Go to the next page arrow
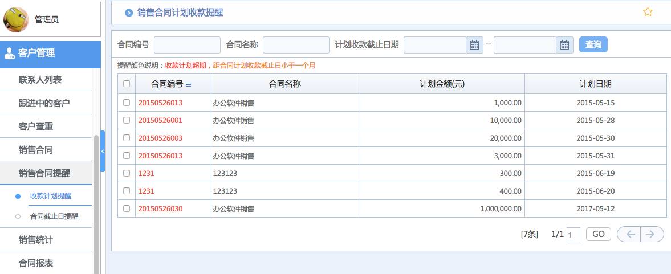The height and width of the screenshot is (274, 671). coord(652,234)
